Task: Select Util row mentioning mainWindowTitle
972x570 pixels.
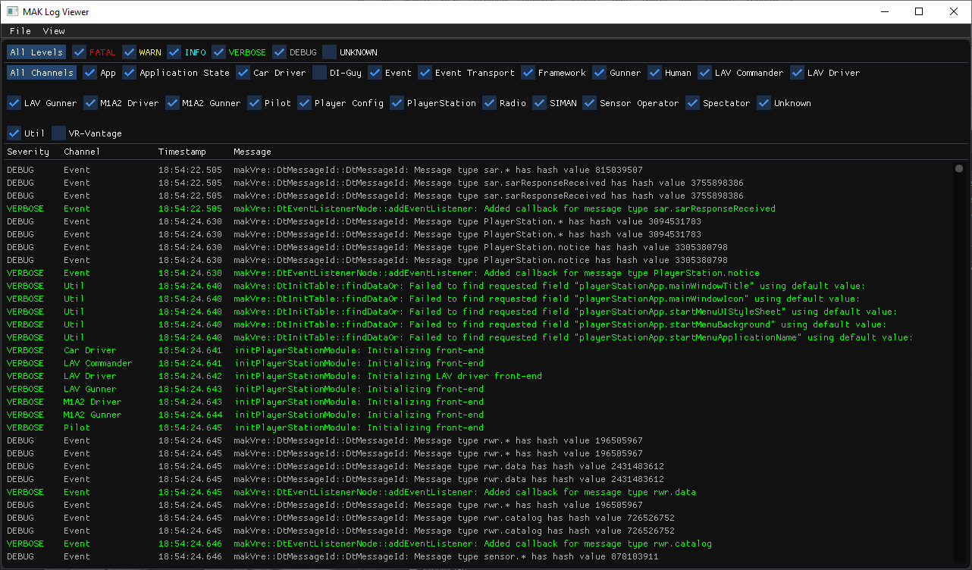Action: tap(478, 286)
